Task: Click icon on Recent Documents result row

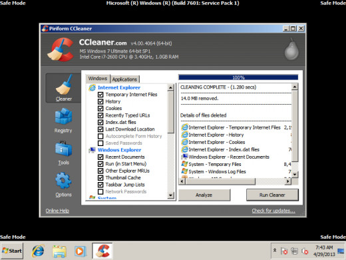Action: pyautogui.click(x=184, y=157)
